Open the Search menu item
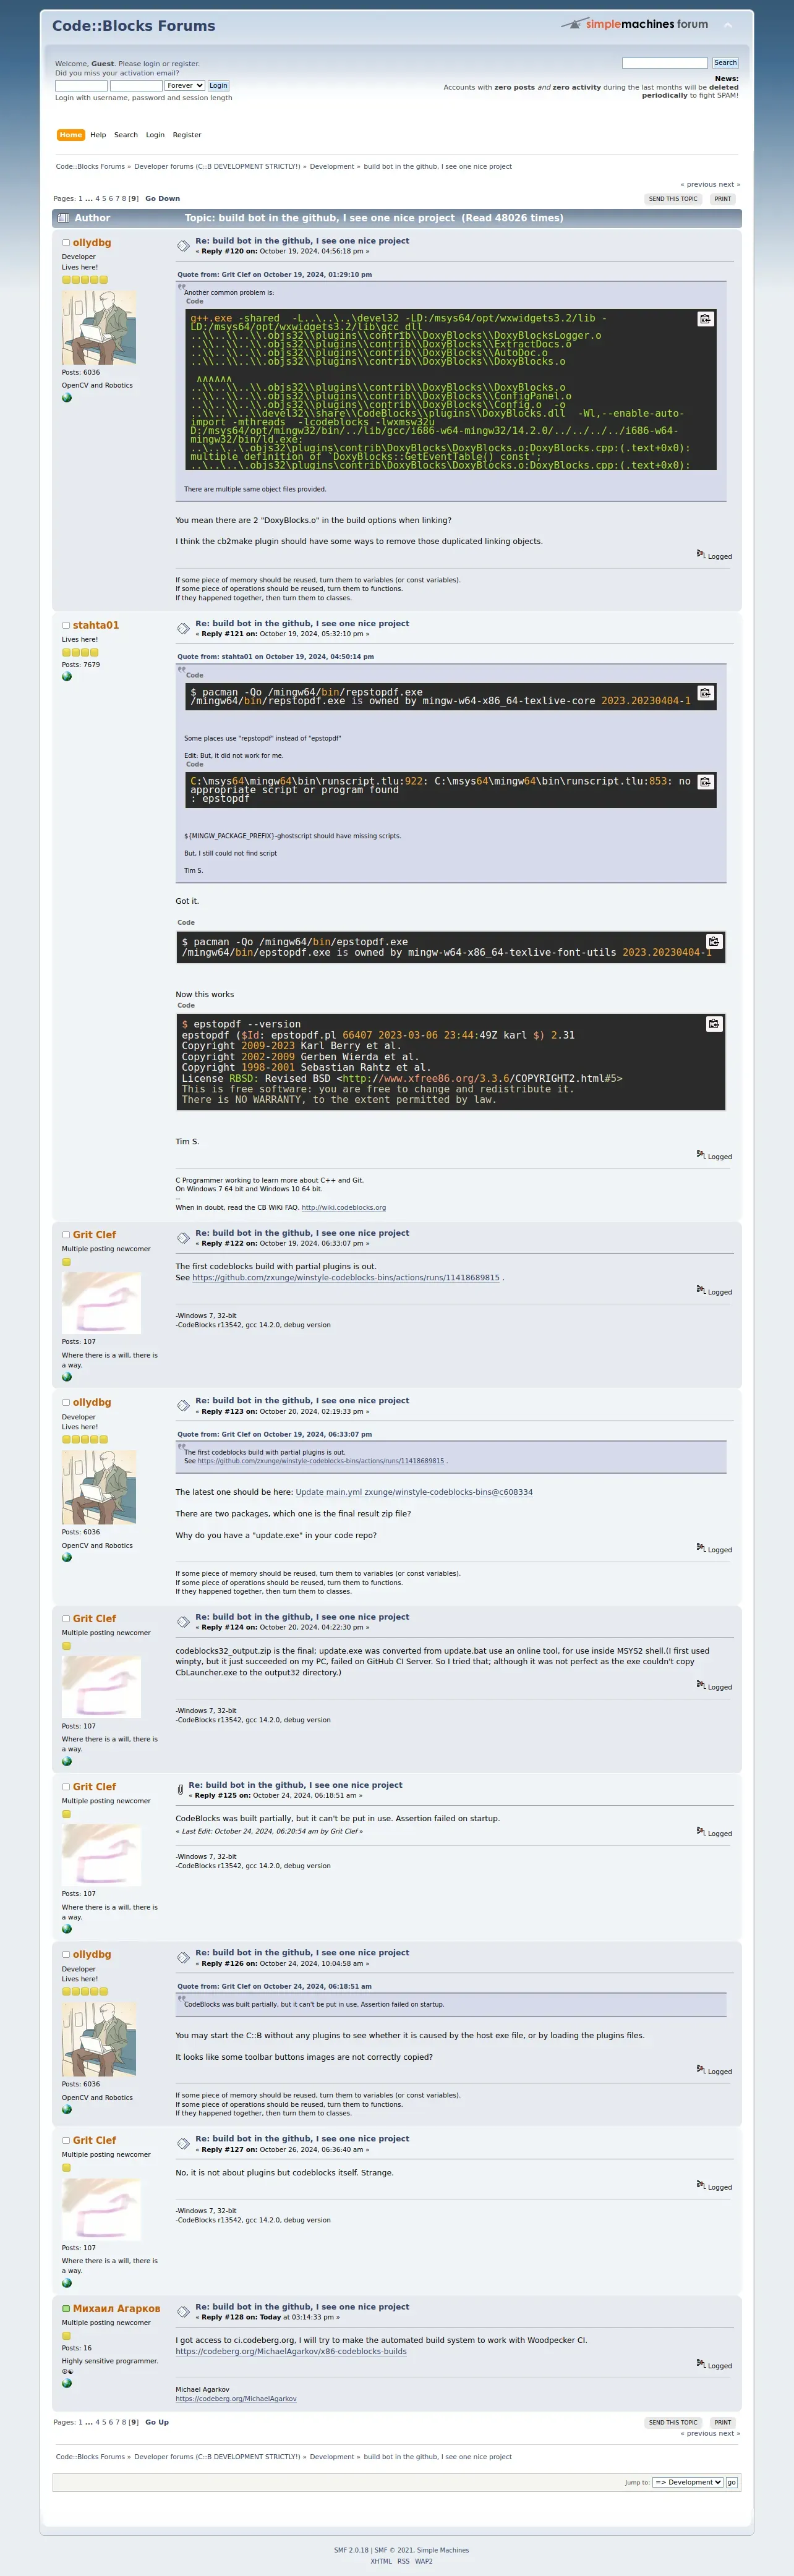The width and height of the screenshot is (794, 2576). [x=126, y=135]
